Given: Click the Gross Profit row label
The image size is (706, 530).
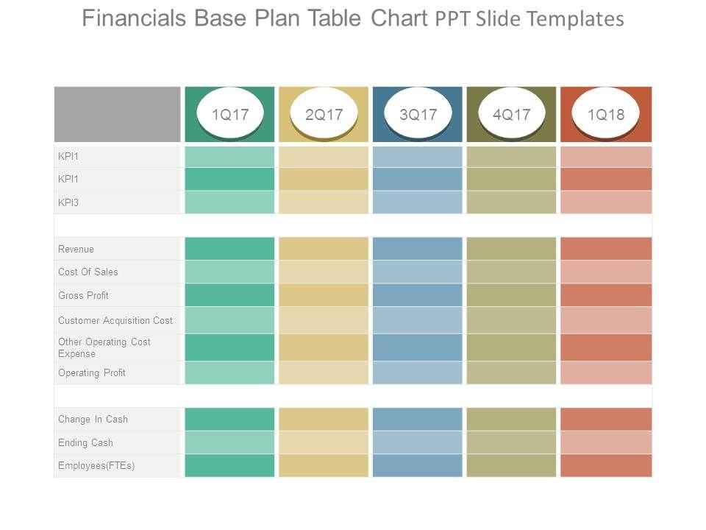Looking at the screenshot, I should (x=83, y=296).
